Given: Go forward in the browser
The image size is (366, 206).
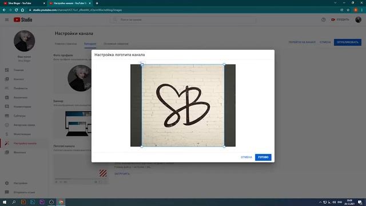Looking at the screenshot, I should click(10, 10).
